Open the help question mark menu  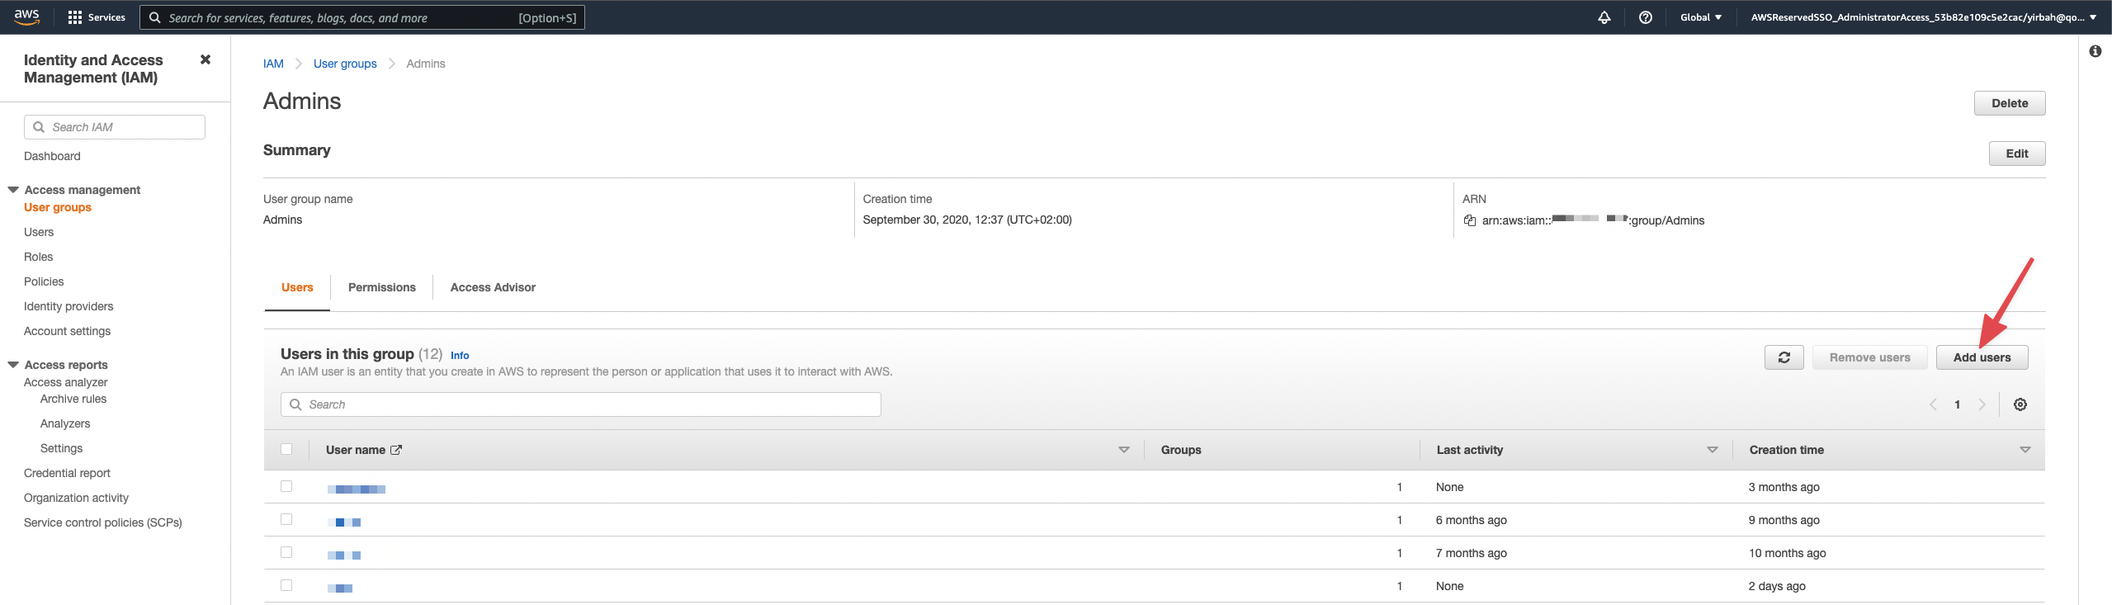pos(1645,17)
